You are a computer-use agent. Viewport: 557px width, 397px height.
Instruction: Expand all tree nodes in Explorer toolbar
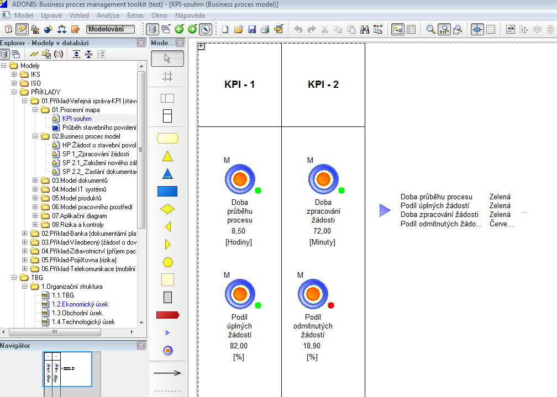(76, 54)
